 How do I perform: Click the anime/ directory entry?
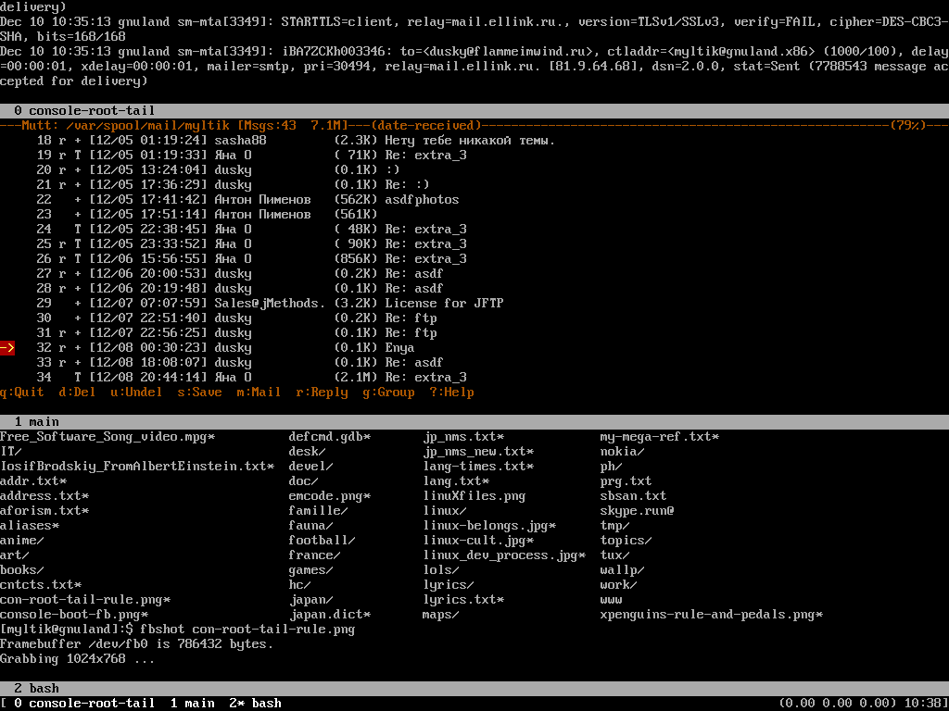(22, 541)
